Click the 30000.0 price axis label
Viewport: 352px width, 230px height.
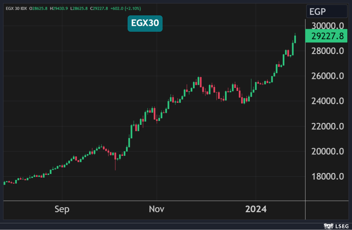click(x=327, y=26)
